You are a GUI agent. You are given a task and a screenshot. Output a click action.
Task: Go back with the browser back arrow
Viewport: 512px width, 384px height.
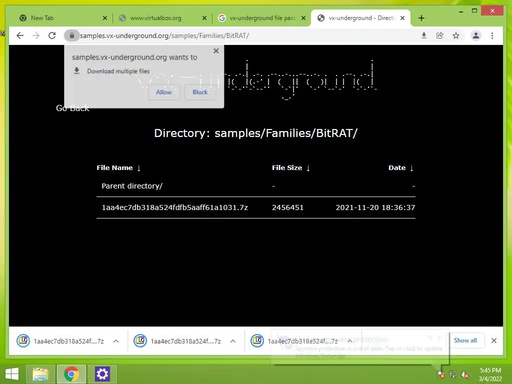click(20, 35)
